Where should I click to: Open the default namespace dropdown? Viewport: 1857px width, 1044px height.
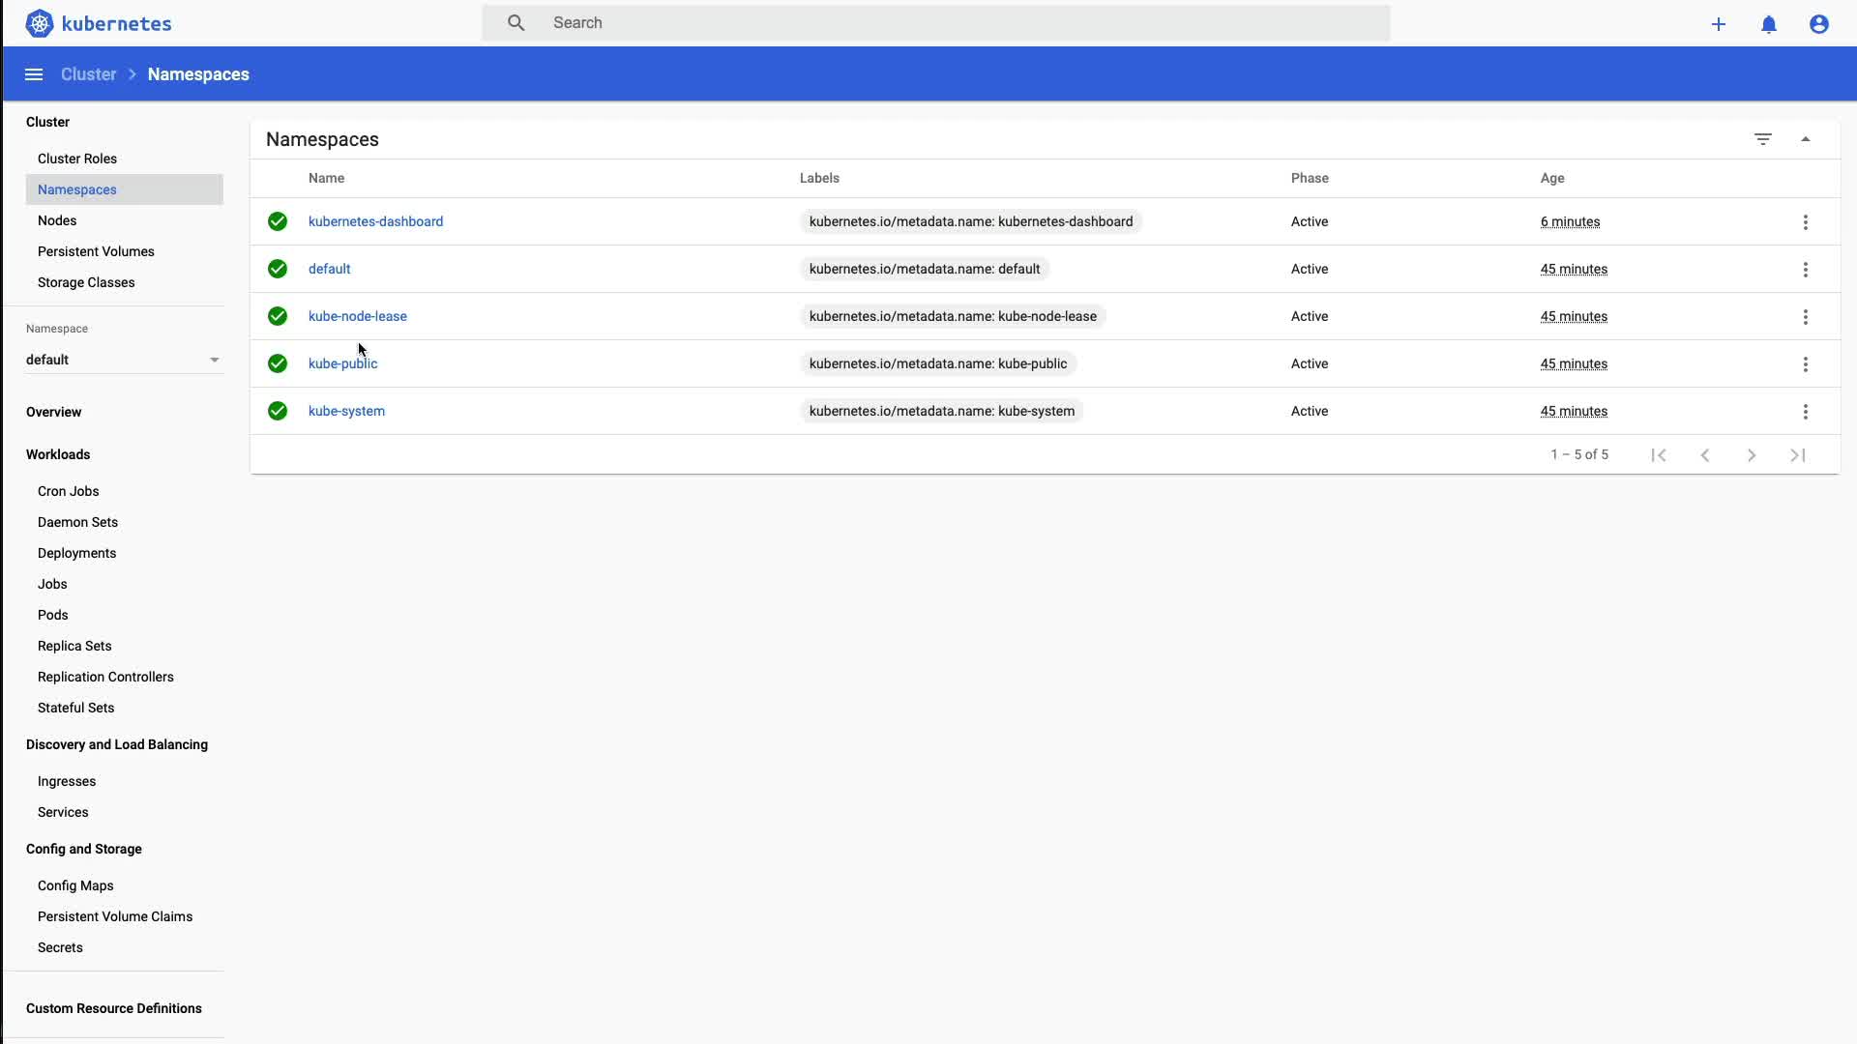(124, 360)
